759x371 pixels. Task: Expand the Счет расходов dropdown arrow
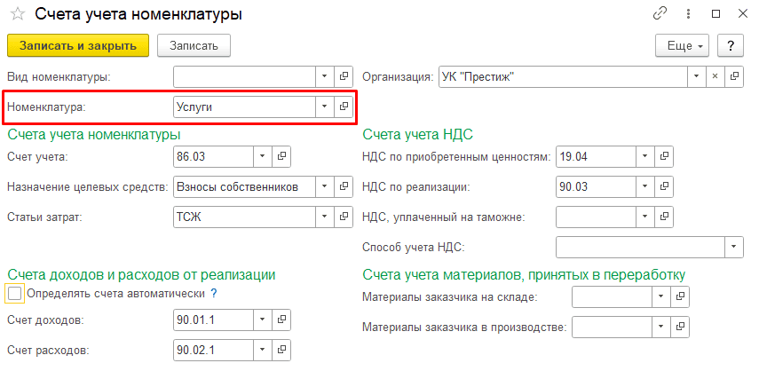pyautogui.click(x=262, y=350)
